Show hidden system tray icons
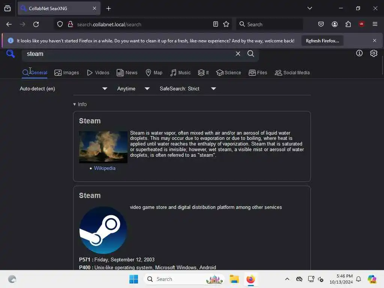 (x=287, y=279)
